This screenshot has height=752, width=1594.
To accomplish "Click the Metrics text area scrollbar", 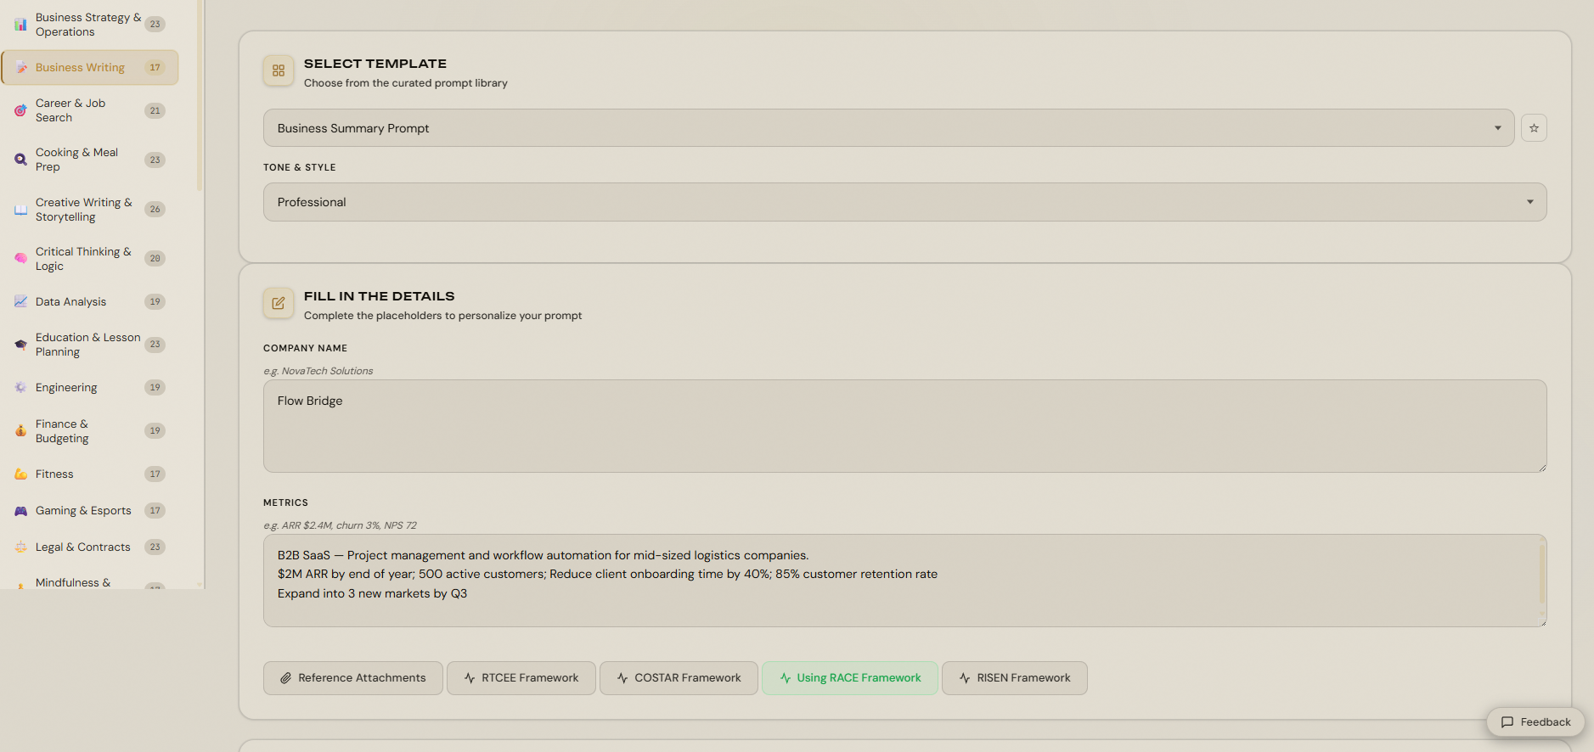I will click(1542, 574).
